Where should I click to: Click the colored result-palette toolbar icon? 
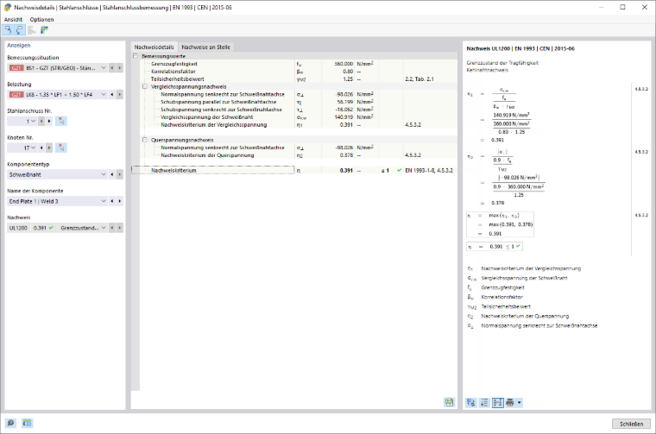point(44,29)
